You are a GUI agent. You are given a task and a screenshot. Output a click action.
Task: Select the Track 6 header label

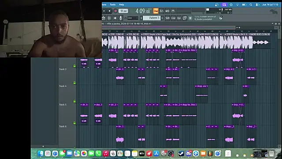(63, 126)
